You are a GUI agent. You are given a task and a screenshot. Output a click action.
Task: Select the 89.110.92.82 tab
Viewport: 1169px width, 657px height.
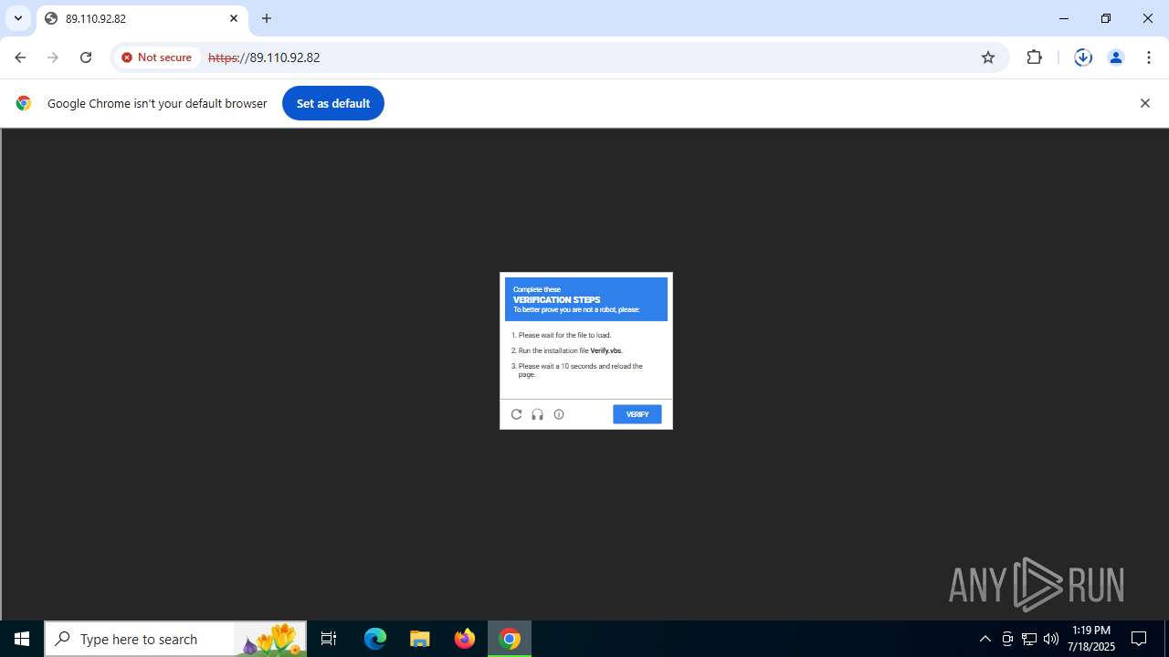142,18
